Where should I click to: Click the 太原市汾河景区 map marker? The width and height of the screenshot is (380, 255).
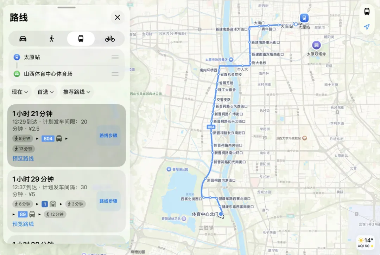[231, 59]
